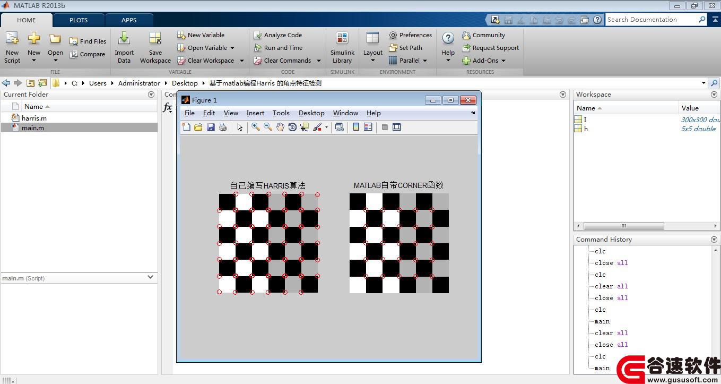Click Run and Time
Screen dimensions: 721x384
[277, 48]
